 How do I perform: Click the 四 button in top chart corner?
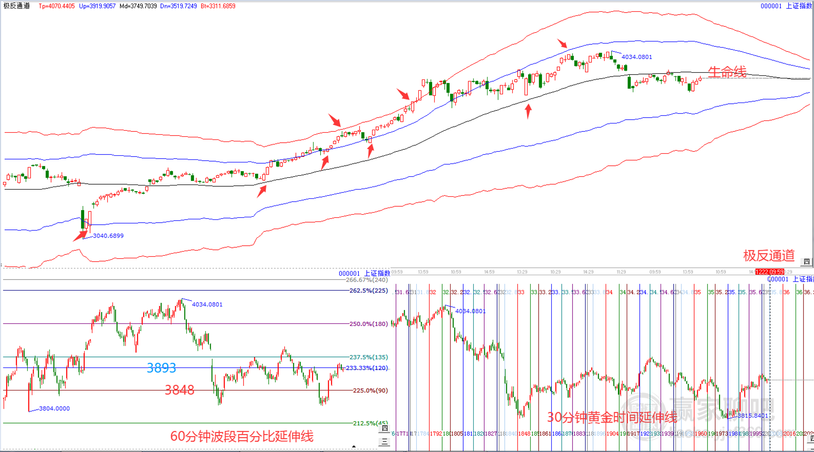pyautogui.click(x=806, y=262)
